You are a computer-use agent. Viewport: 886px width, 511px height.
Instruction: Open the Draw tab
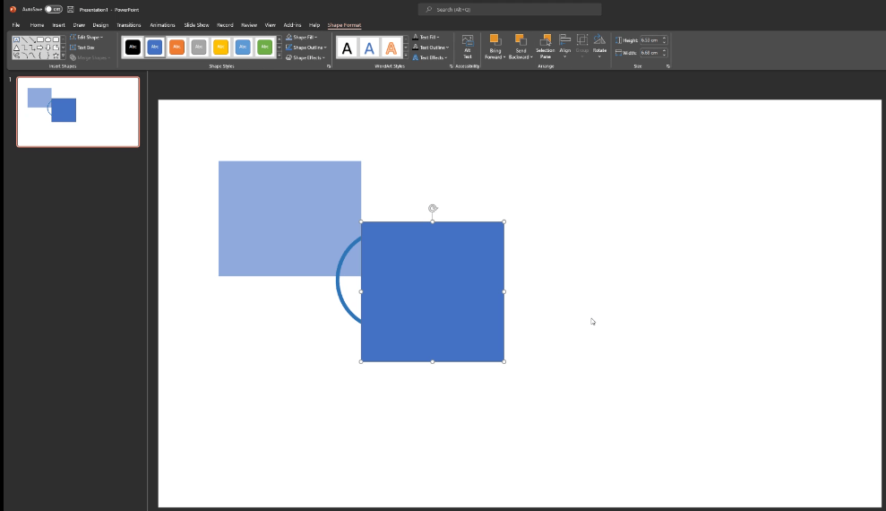click(79, 25)
